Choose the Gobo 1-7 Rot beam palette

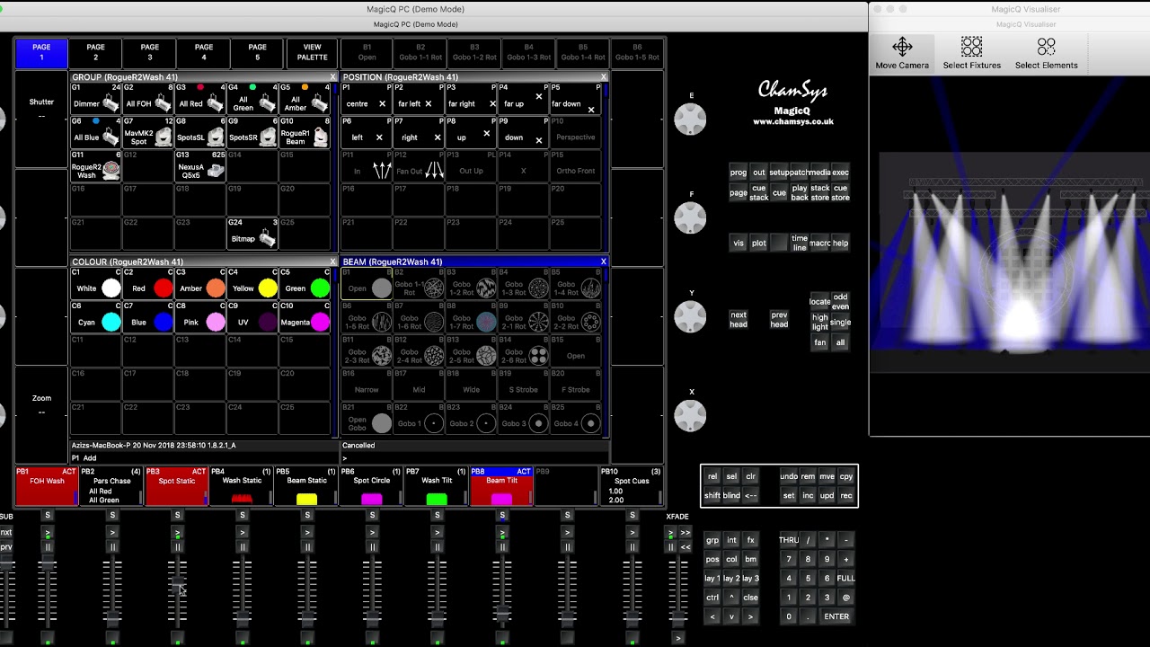(x=471, y=318)
